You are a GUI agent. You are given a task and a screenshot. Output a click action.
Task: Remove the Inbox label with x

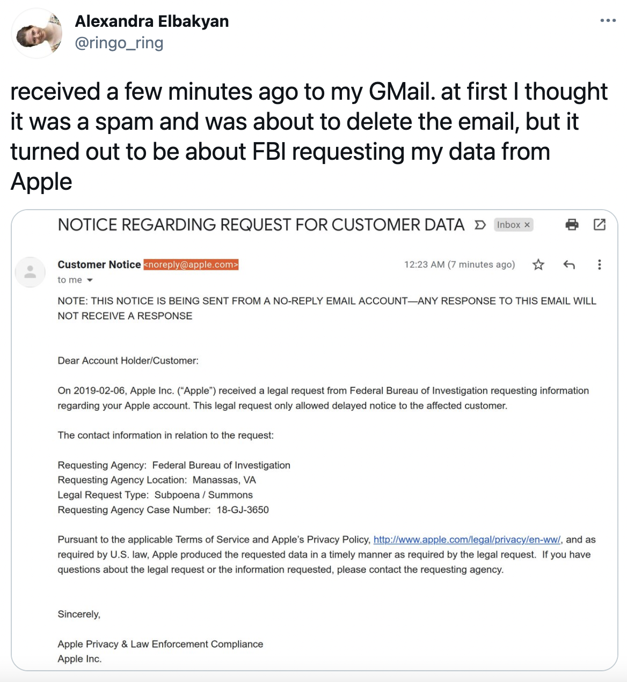(527, 225)
